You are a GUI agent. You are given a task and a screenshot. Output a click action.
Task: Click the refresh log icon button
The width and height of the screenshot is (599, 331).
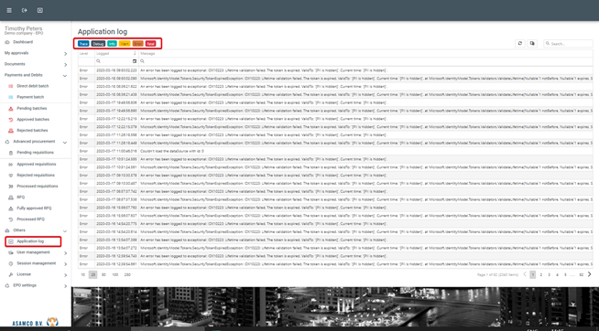click(519, 44)
